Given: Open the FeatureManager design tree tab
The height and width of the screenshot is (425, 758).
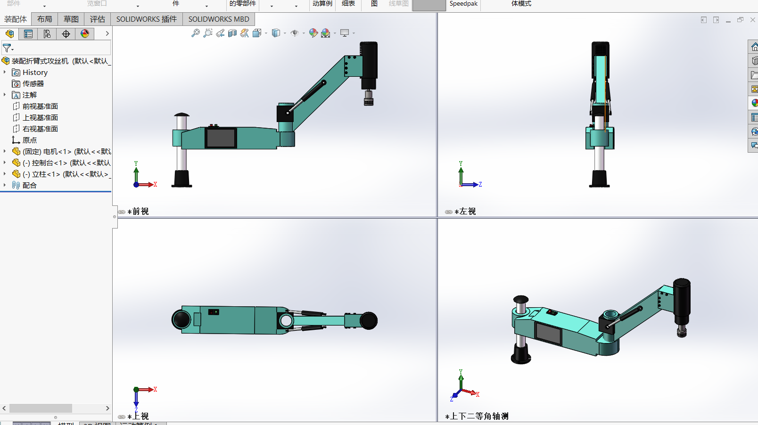Looking at the screenshot, I should (x=9, y=34).
